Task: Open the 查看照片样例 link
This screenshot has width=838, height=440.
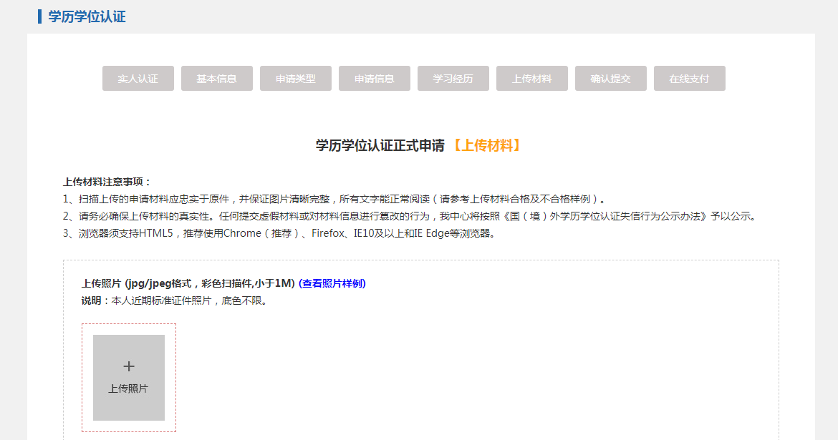Action: (332, 283)
